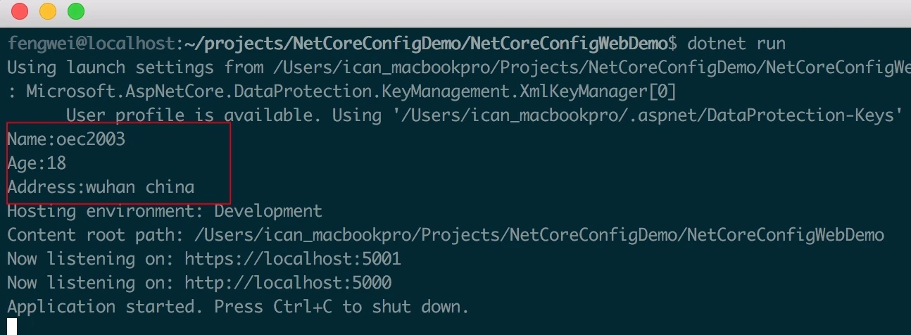This screenshot has width=911, height=335.
Task: Click the Name:oec2003 output line
Action: click(x=66, y=139)
